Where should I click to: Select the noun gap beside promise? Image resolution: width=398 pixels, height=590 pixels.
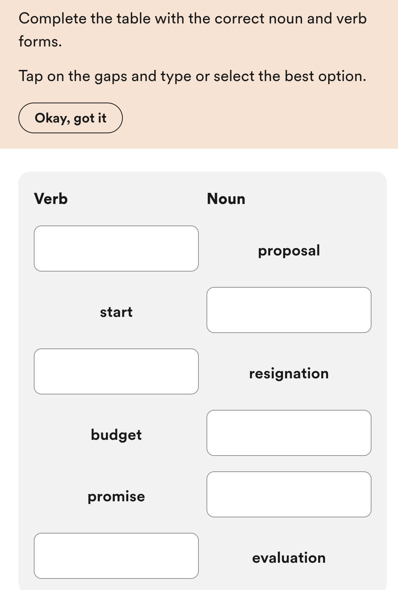(x=289, y=494)
